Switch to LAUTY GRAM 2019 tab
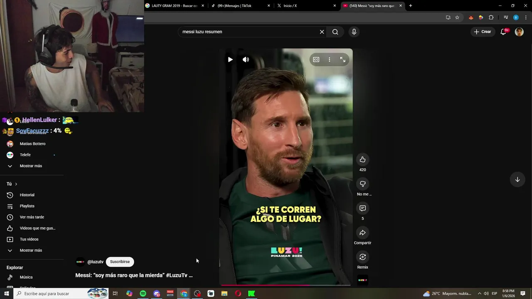The image size is (532, 299). click(x=175, y=6)
